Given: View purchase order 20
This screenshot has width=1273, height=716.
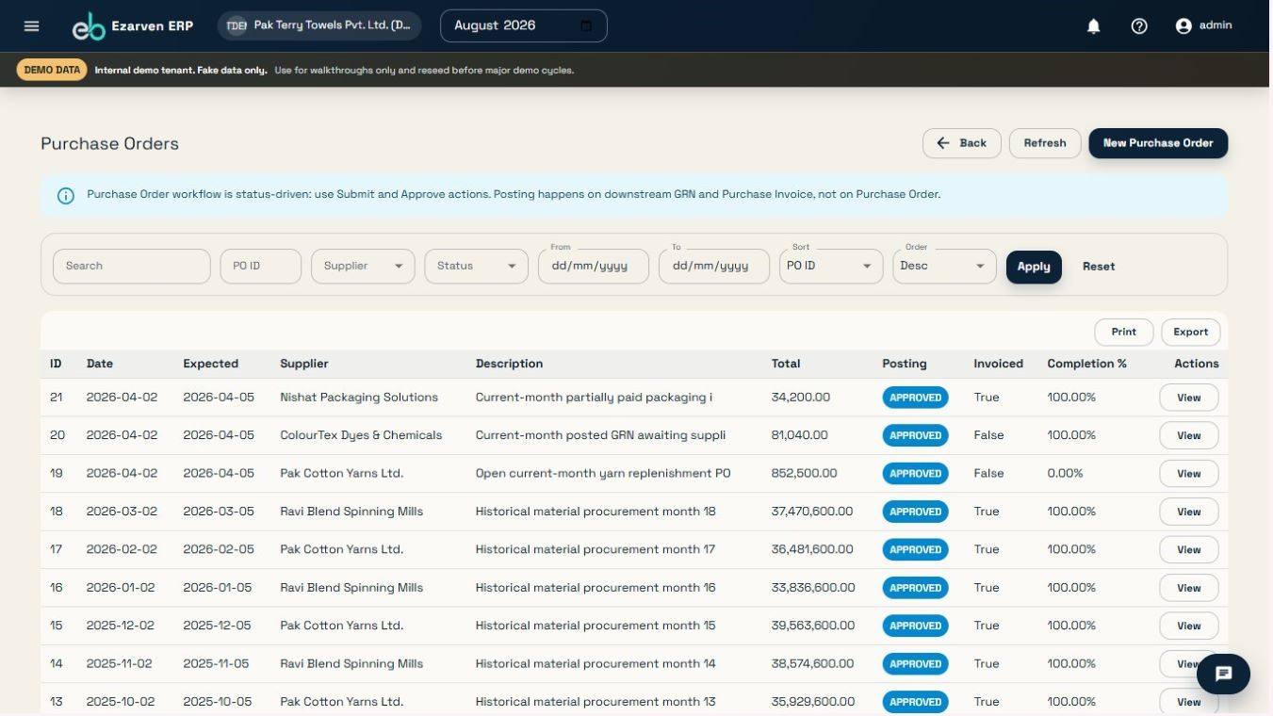Looking at the screenshot, I should pyautogui.click(x=1188, y=435).
